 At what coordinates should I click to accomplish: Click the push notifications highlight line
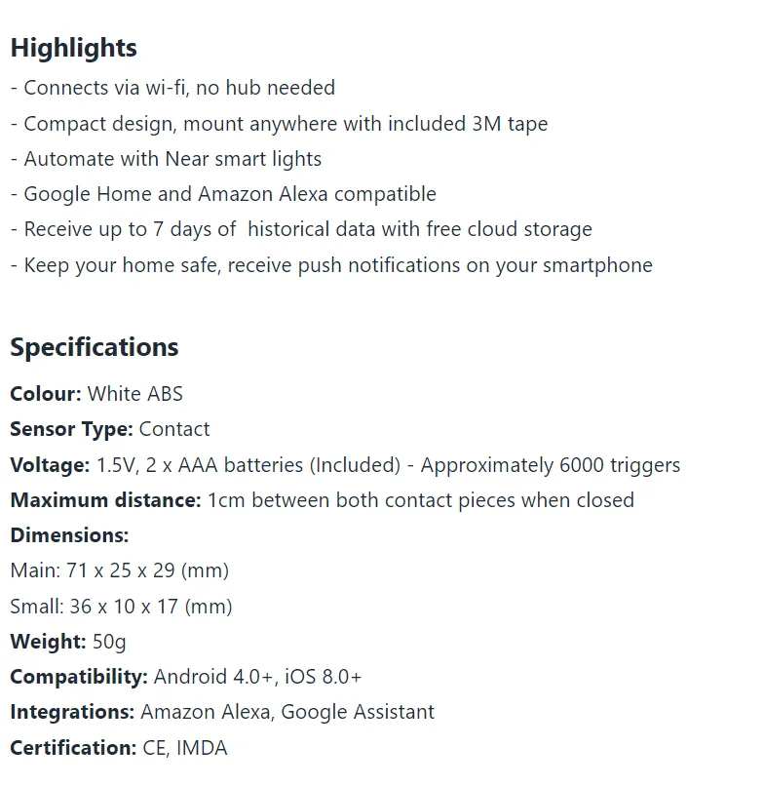click(x=331, y=265)
